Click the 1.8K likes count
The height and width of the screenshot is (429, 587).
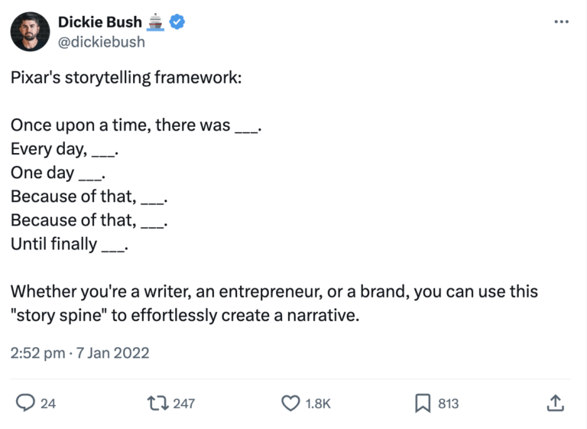(318, 403)
